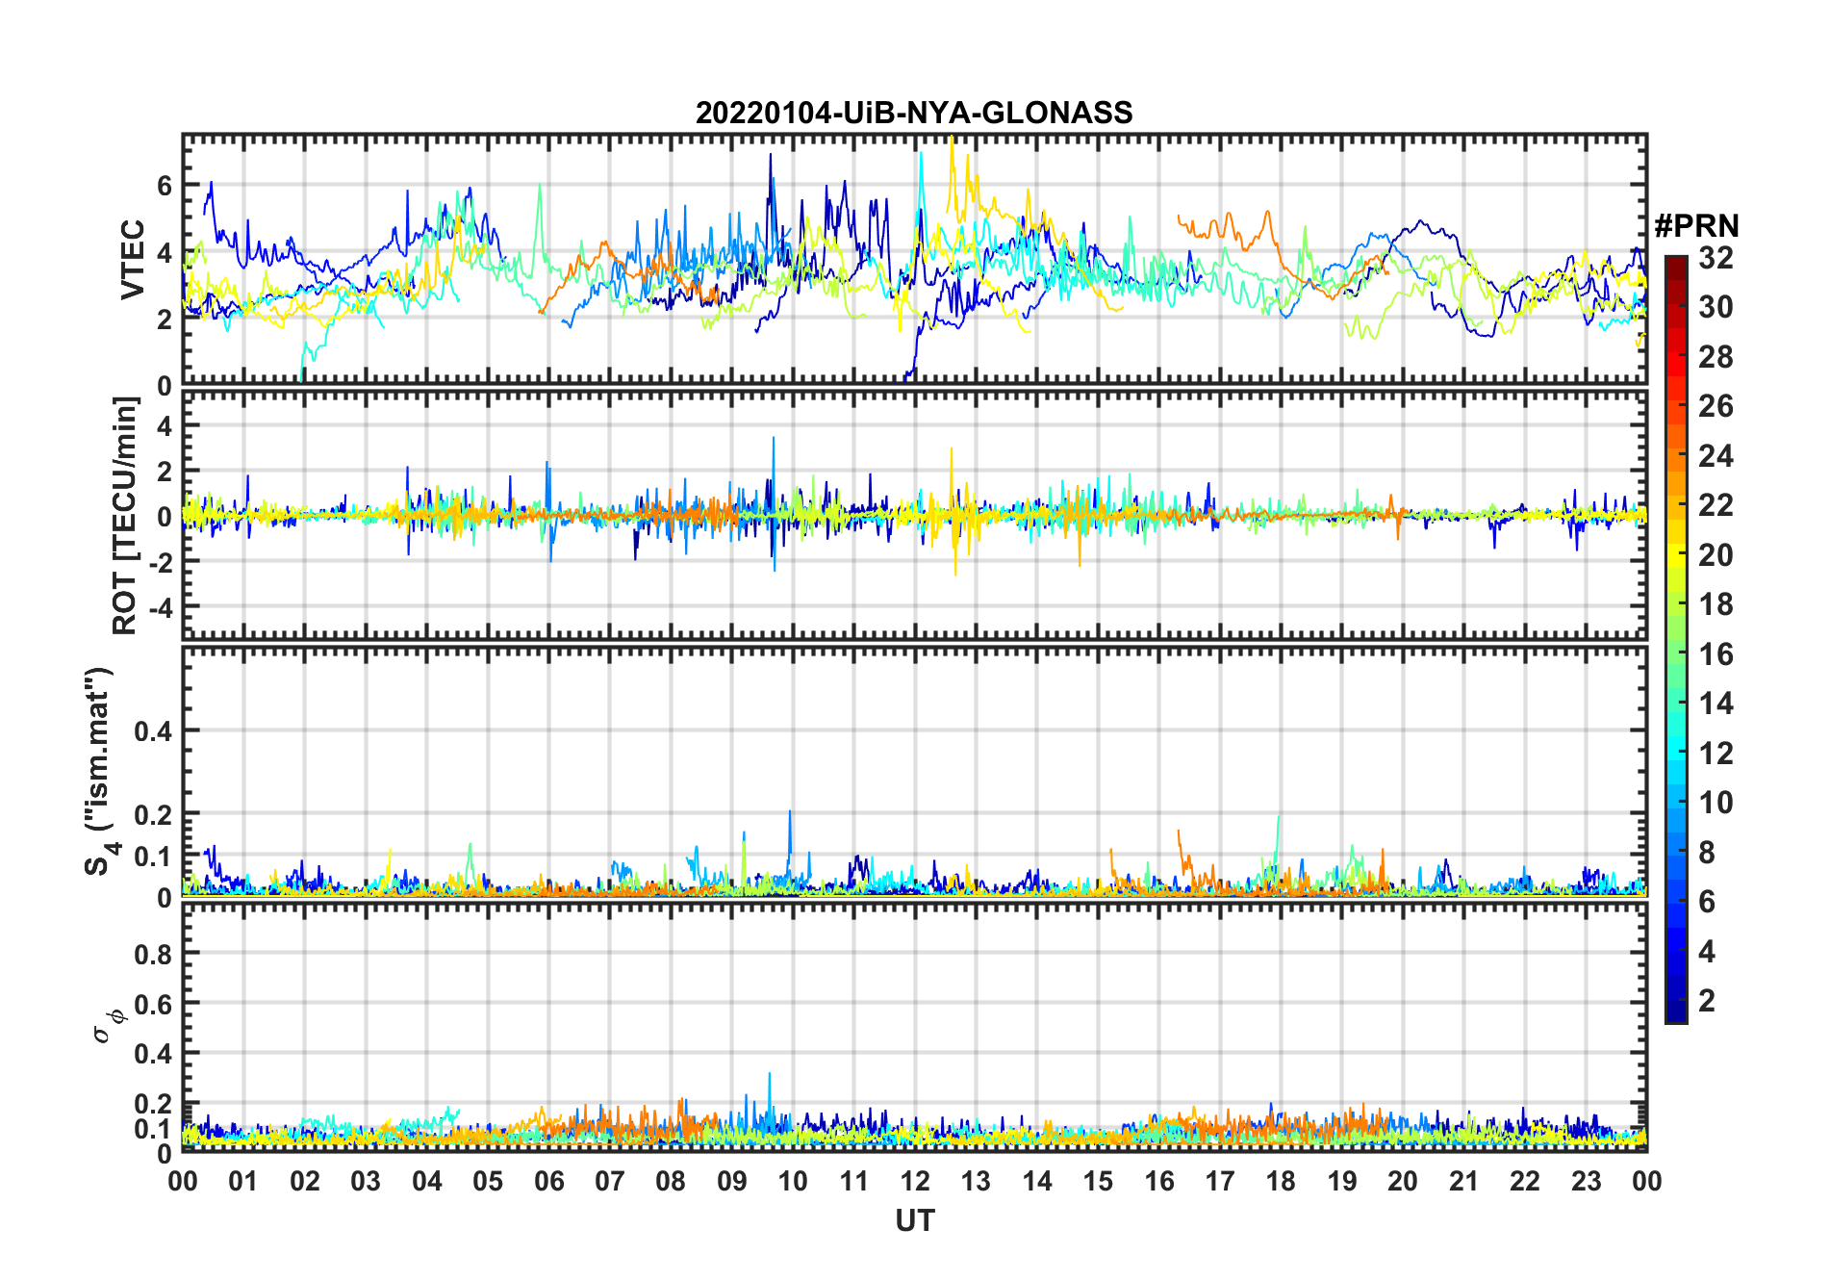Click VTEC y-tick label 6
The width and height of the screenshot is (1830, 1280).
165,185
